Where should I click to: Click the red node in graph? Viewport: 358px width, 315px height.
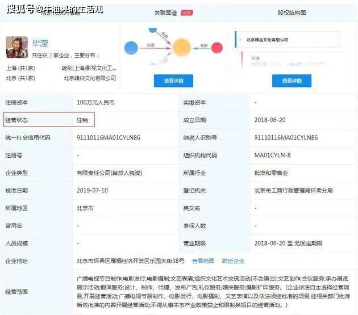[217, 48]
